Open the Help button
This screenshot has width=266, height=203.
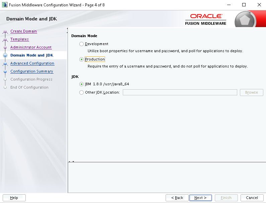click(14, 198)
